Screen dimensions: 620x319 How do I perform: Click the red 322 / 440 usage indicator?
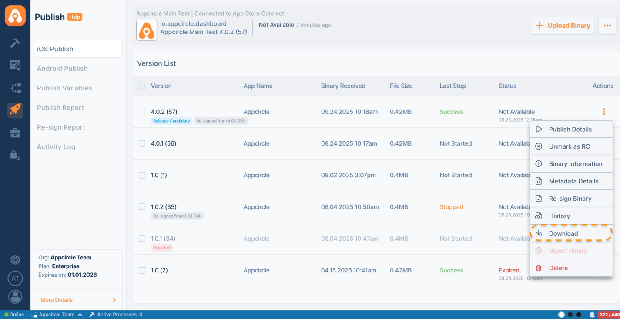pos(609,315)
